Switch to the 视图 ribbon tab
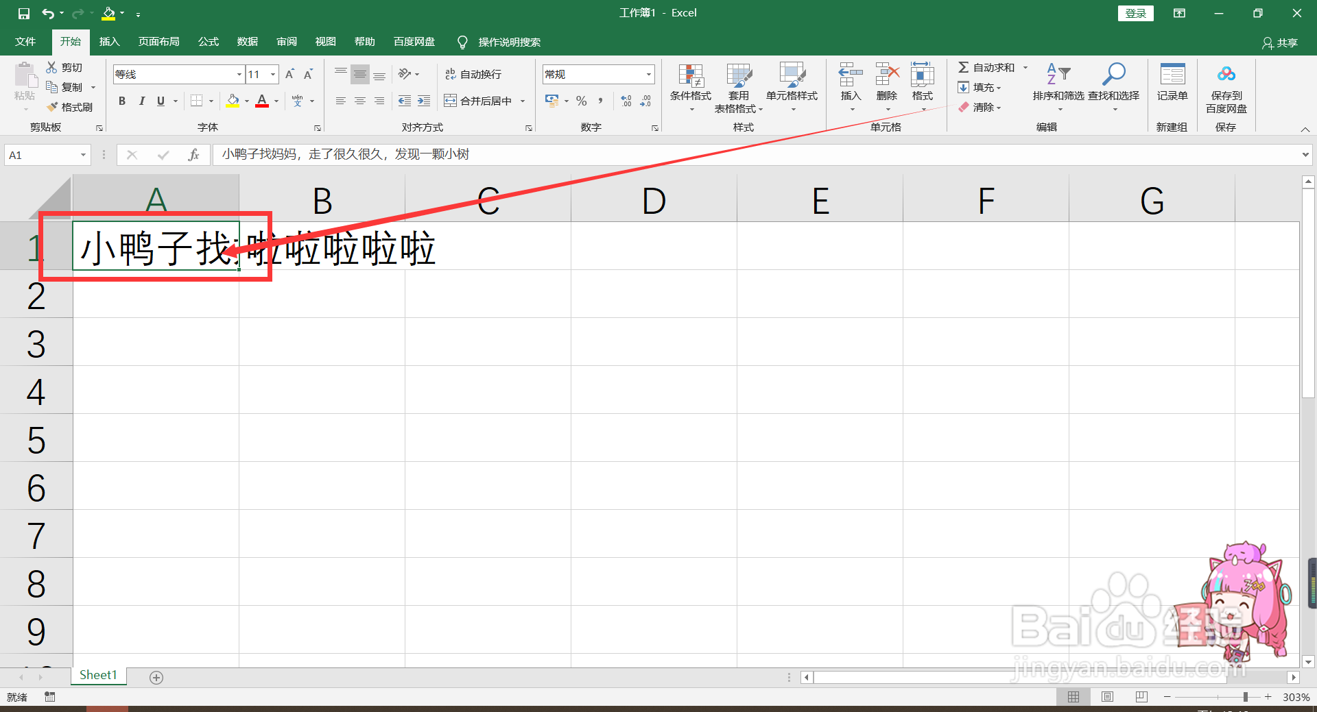The width and height of the screenshot is (1317, 712). (x=325, y=42)
